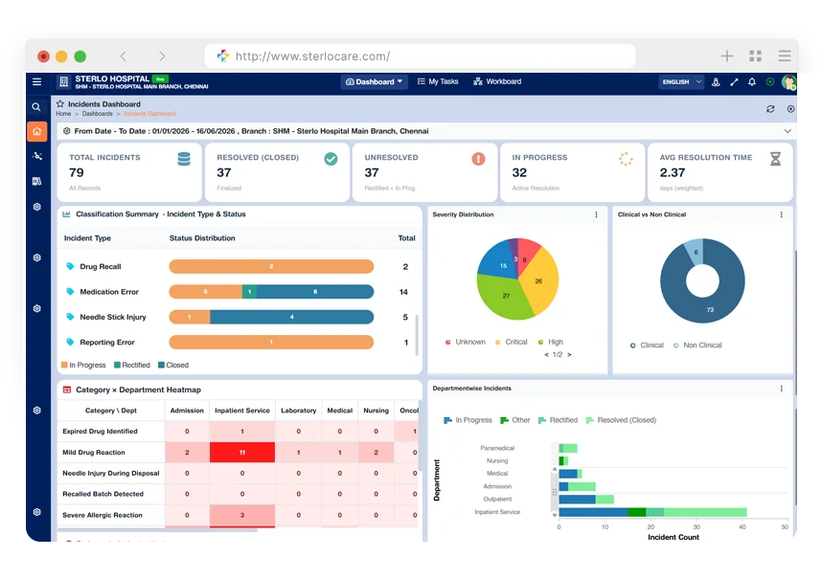Go to the Dashboards breadcrumb link

97,114
